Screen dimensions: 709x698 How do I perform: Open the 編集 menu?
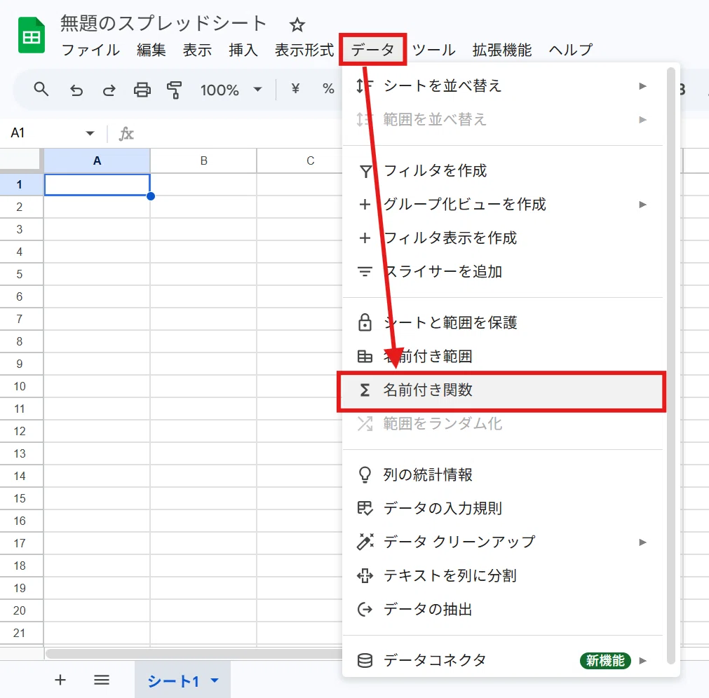[151, 50]
